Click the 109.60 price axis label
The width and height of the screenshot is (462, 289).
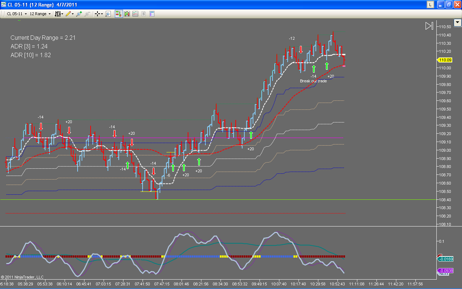[x=445, y=101]
